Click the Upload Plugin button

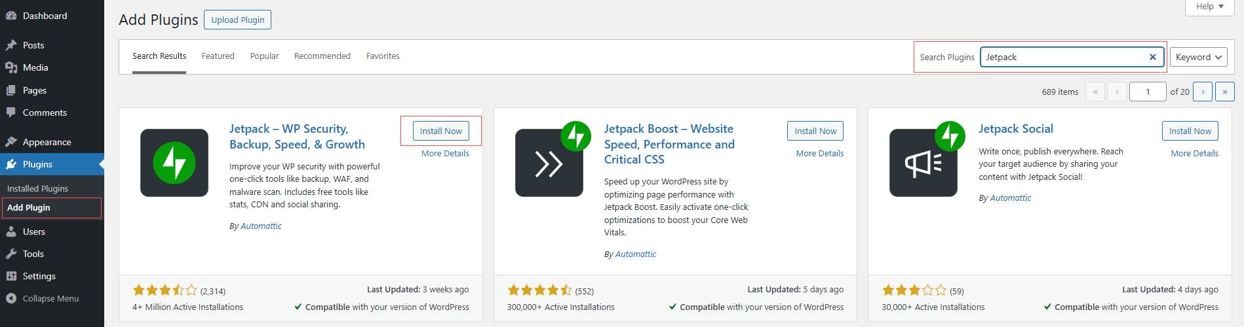237,20
